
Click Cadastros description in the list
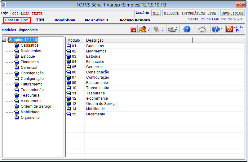[95, 46]
